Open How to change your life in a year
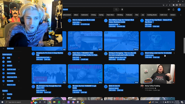 [84, 20]
